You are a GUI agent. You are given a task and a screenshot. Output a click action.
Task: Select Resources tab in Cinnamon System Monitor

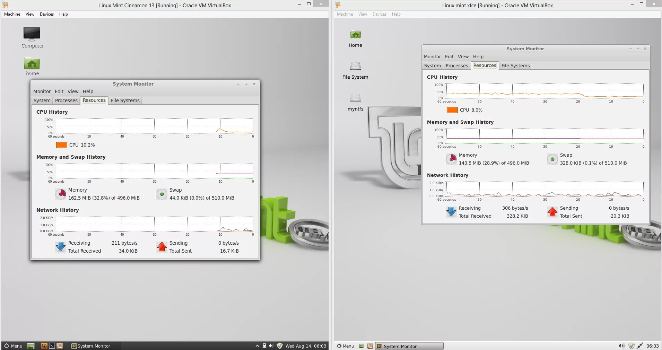pyautogui.click(x=94, y=100)
